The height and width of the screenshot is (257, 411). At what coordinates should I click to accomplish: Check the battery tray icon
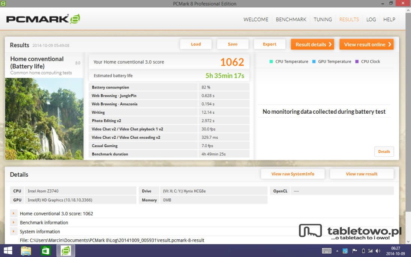click(x=363, y=251)
